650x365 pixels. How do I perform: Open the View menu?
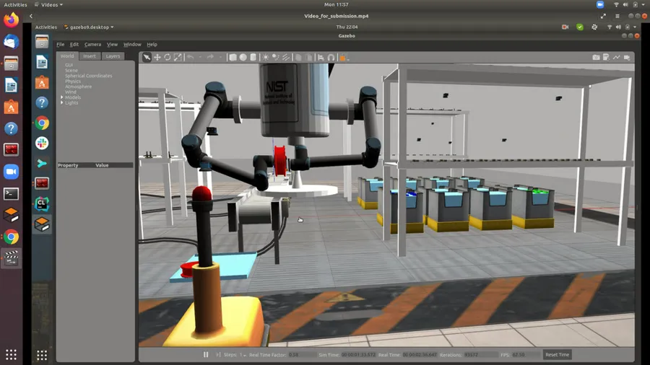pyautogui.click(x=113, y=44)
